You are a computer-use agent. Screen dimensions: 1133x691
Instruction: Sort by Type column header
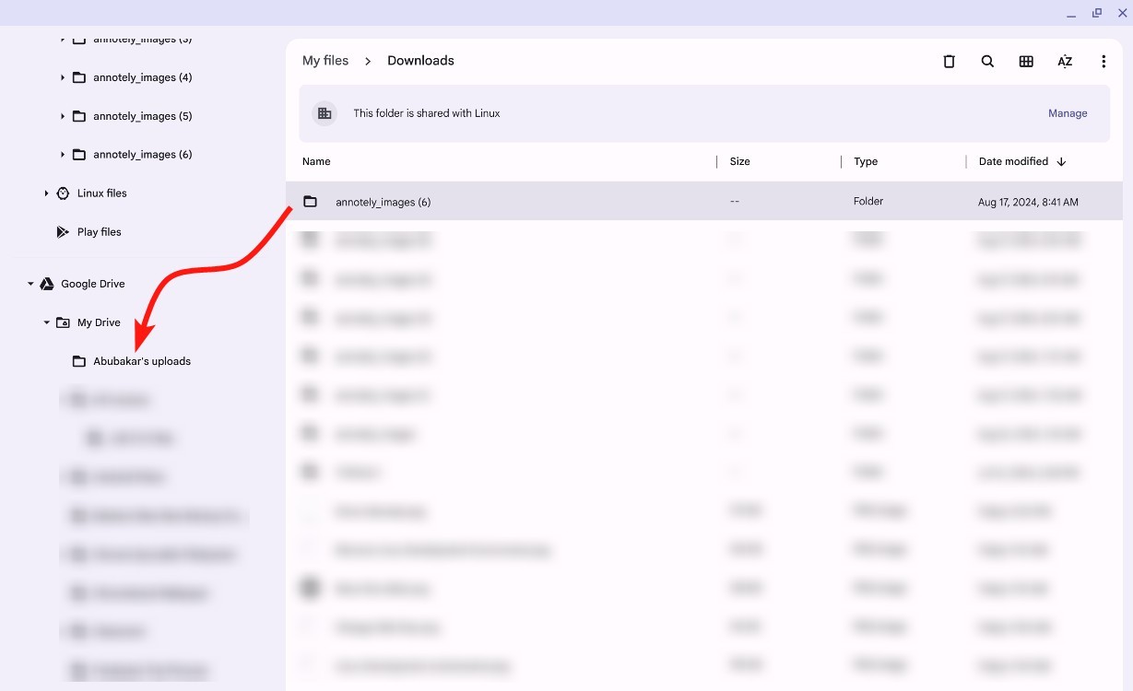coord(866,161)
